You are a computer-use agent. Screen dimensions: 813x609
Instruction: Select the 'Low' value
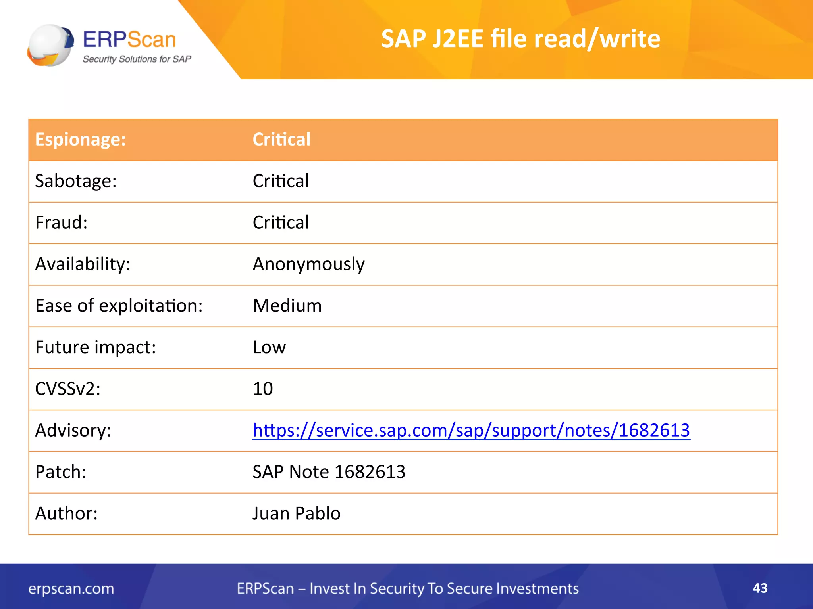[269, 347]
